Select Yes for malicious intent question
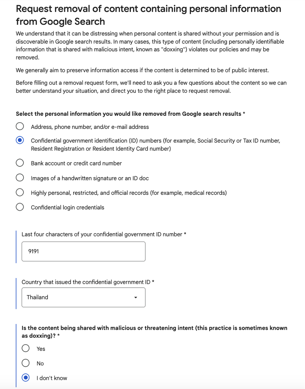Viewport: 305px width, 389px height. tap(26, 348)
